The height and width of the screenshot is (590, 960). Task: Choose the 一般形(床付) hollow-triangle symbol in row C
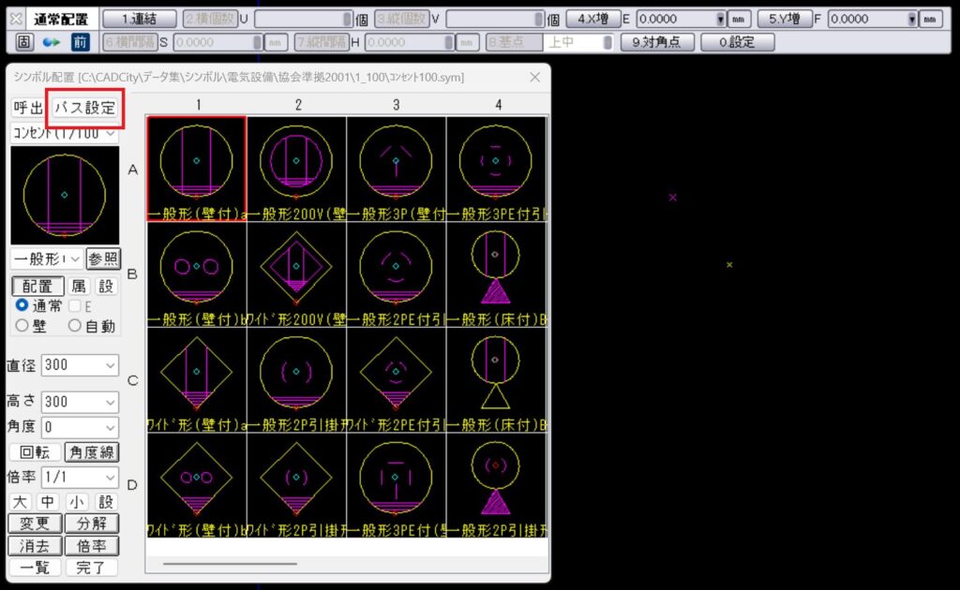click(496, 379)
